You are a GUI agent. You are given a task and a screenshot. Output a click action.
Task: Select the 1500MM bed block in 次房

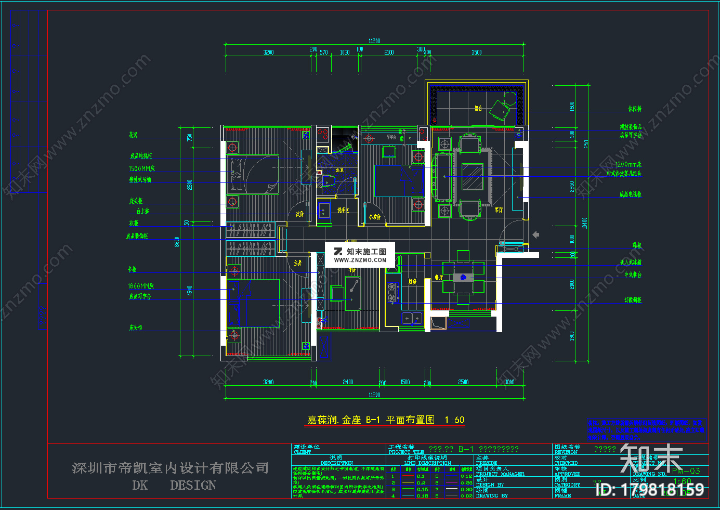253,175
